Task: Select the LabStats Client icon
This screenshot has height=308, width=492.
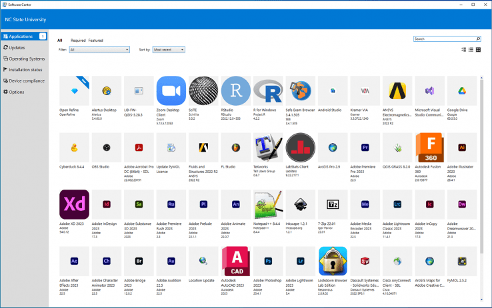Action: pyautogui.click(x=300, y=148)
